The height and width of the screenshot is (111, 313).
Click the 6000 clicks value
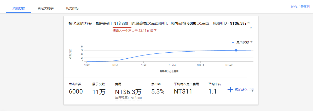[76, 91]
